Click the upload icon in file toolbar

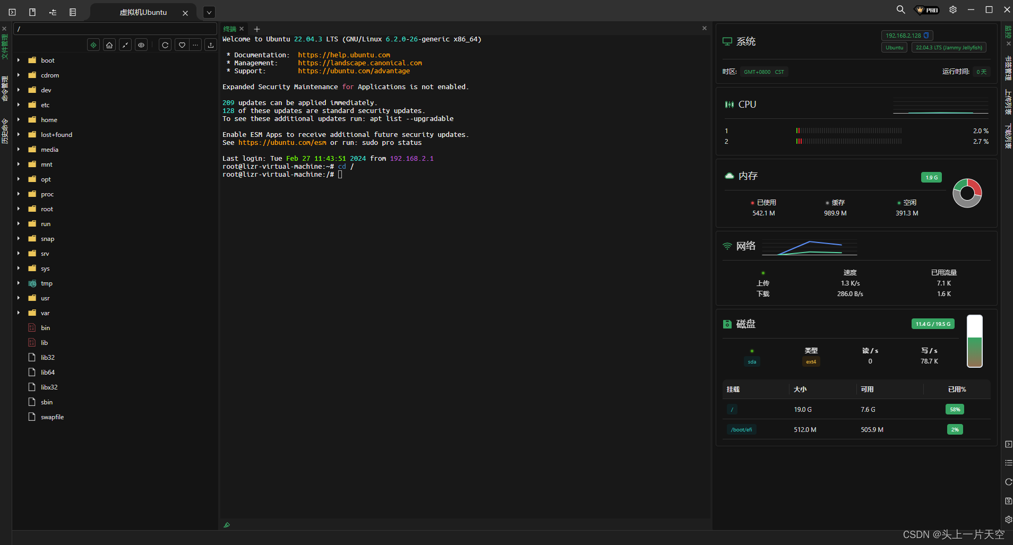click(x=211, y=45)
